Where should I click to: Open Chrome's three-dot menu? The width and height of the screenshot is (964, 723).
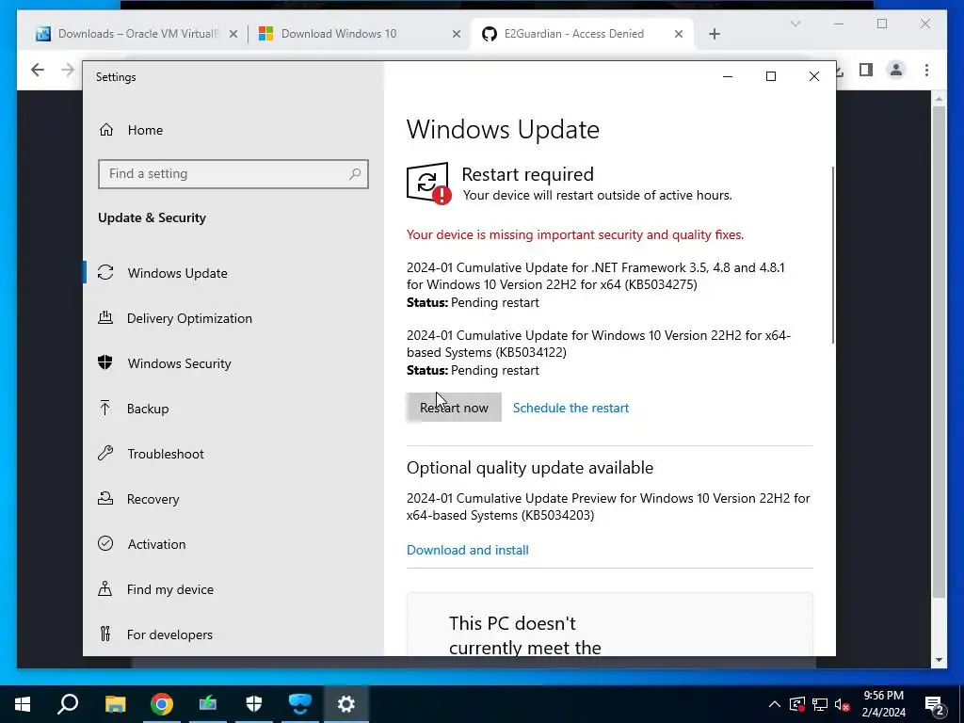(926, 70)
